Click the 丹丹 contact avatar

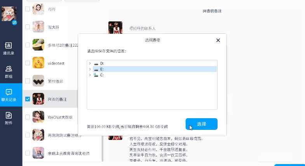[x=38, y=9]
